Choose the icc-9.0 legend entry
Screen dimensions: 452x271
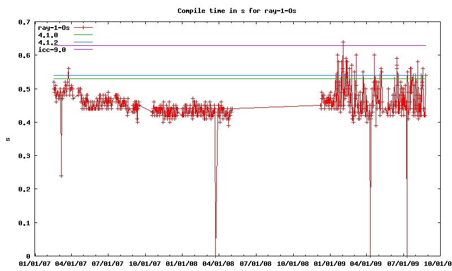point(51,50)
